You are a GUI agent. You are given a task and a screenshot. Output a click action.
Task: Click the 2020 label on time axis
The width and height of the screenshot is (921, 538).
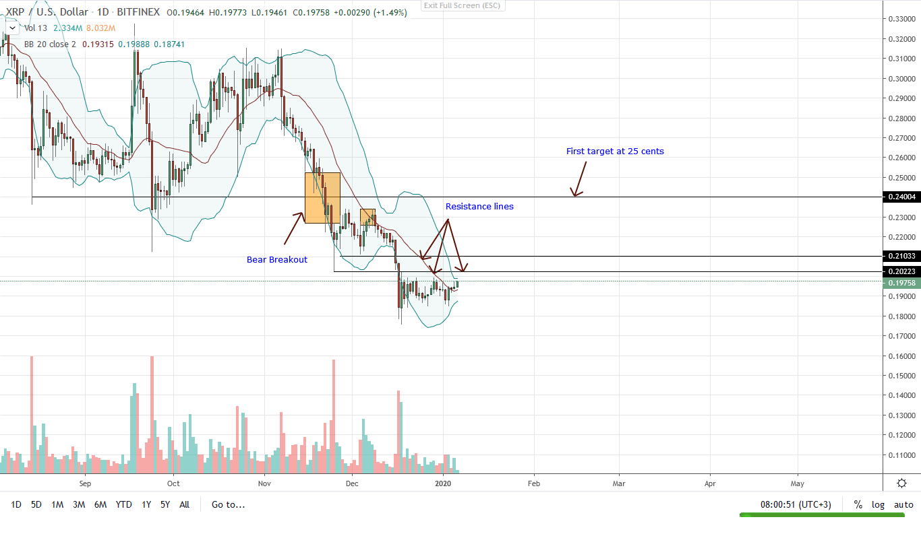[x=443, y=483]
